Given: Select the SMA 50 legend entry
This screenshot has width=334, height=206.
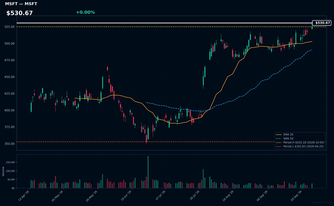Looking at the screenshot, I should [x=299, y=138].
